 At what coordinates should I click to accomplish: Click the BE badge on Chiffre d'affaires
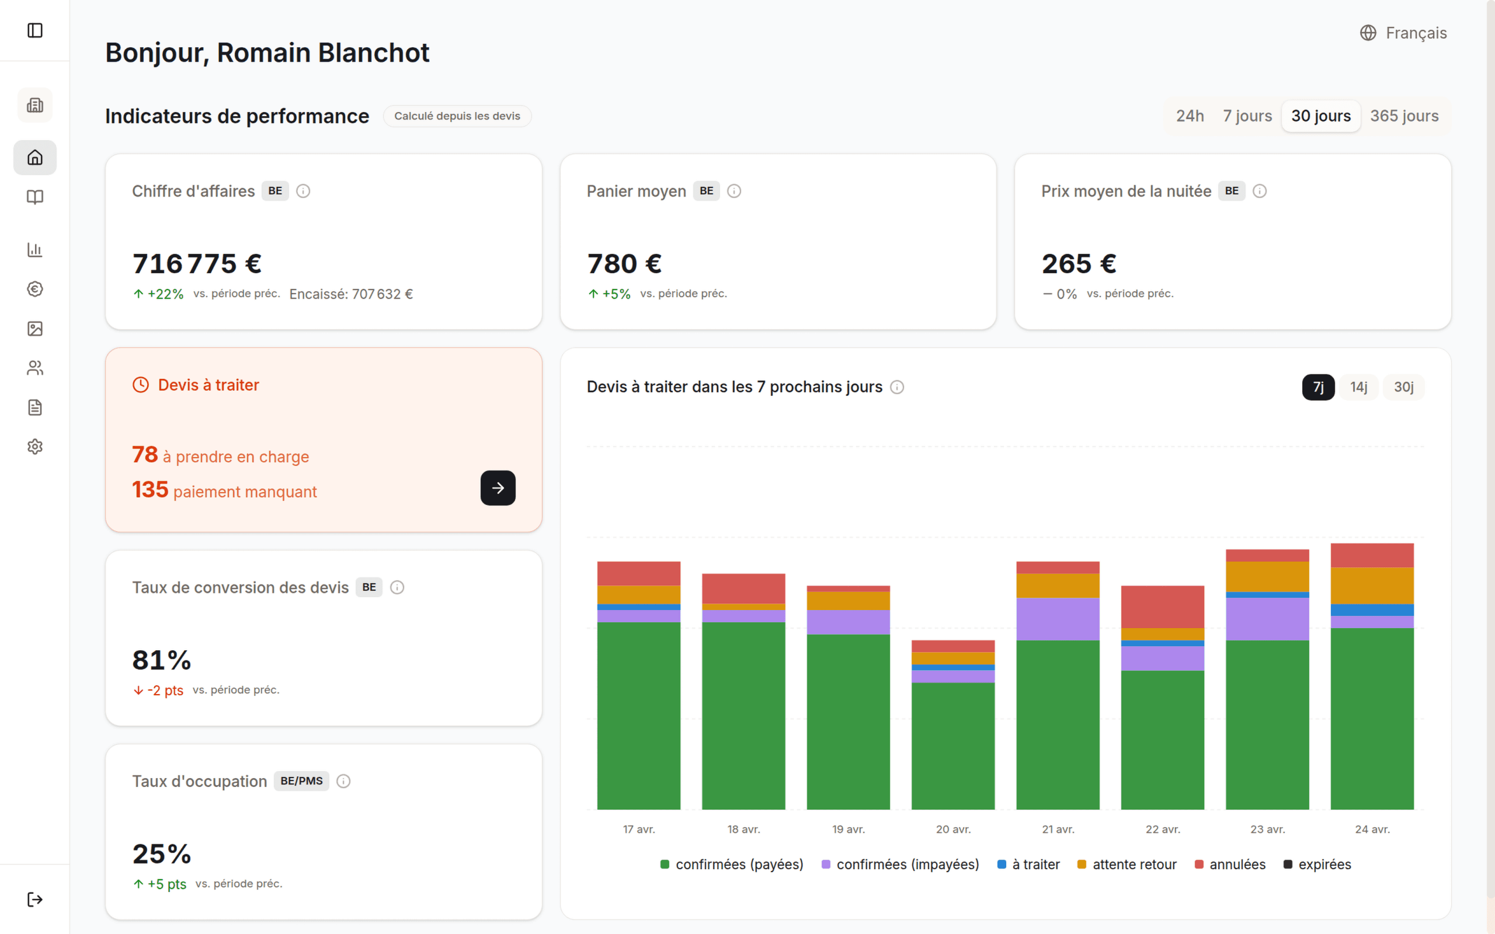click(x=275, y=191)
